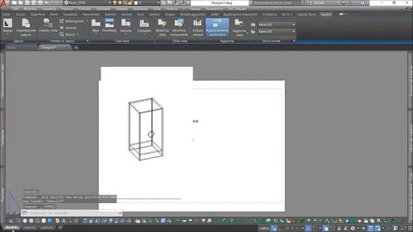Click the New file icon in quick access toolbar
Screen dimensions: 413x232
(14, 3)
